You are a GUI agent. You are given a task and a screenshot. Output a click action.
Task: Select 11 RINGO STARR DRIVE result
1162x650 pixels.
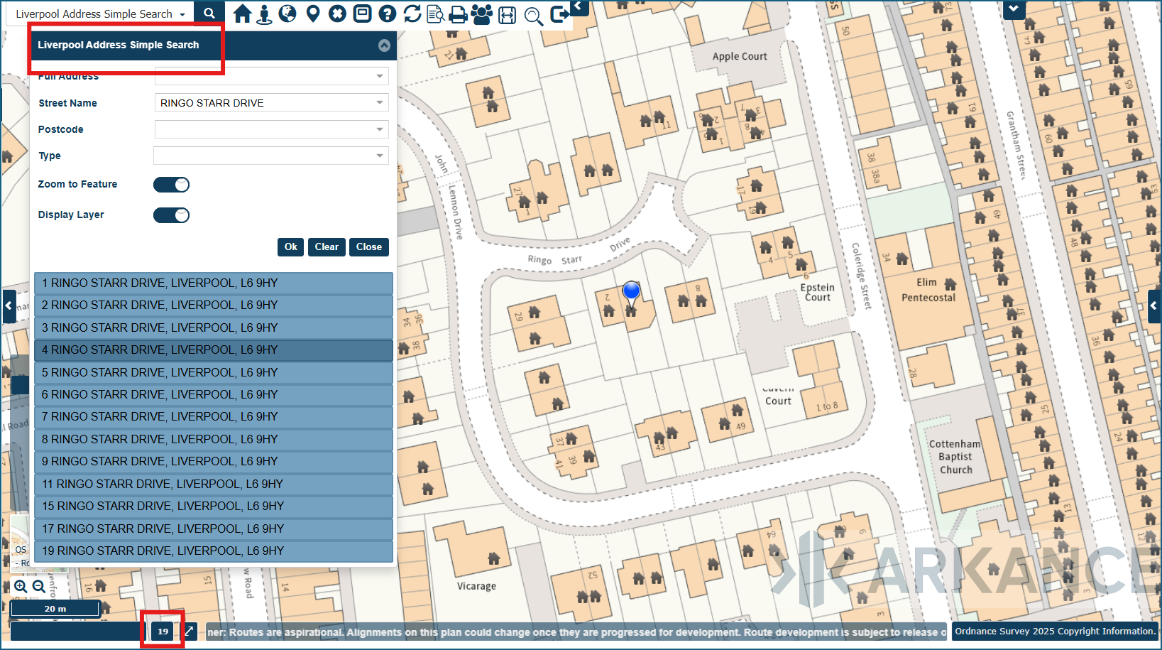[214, 484]
